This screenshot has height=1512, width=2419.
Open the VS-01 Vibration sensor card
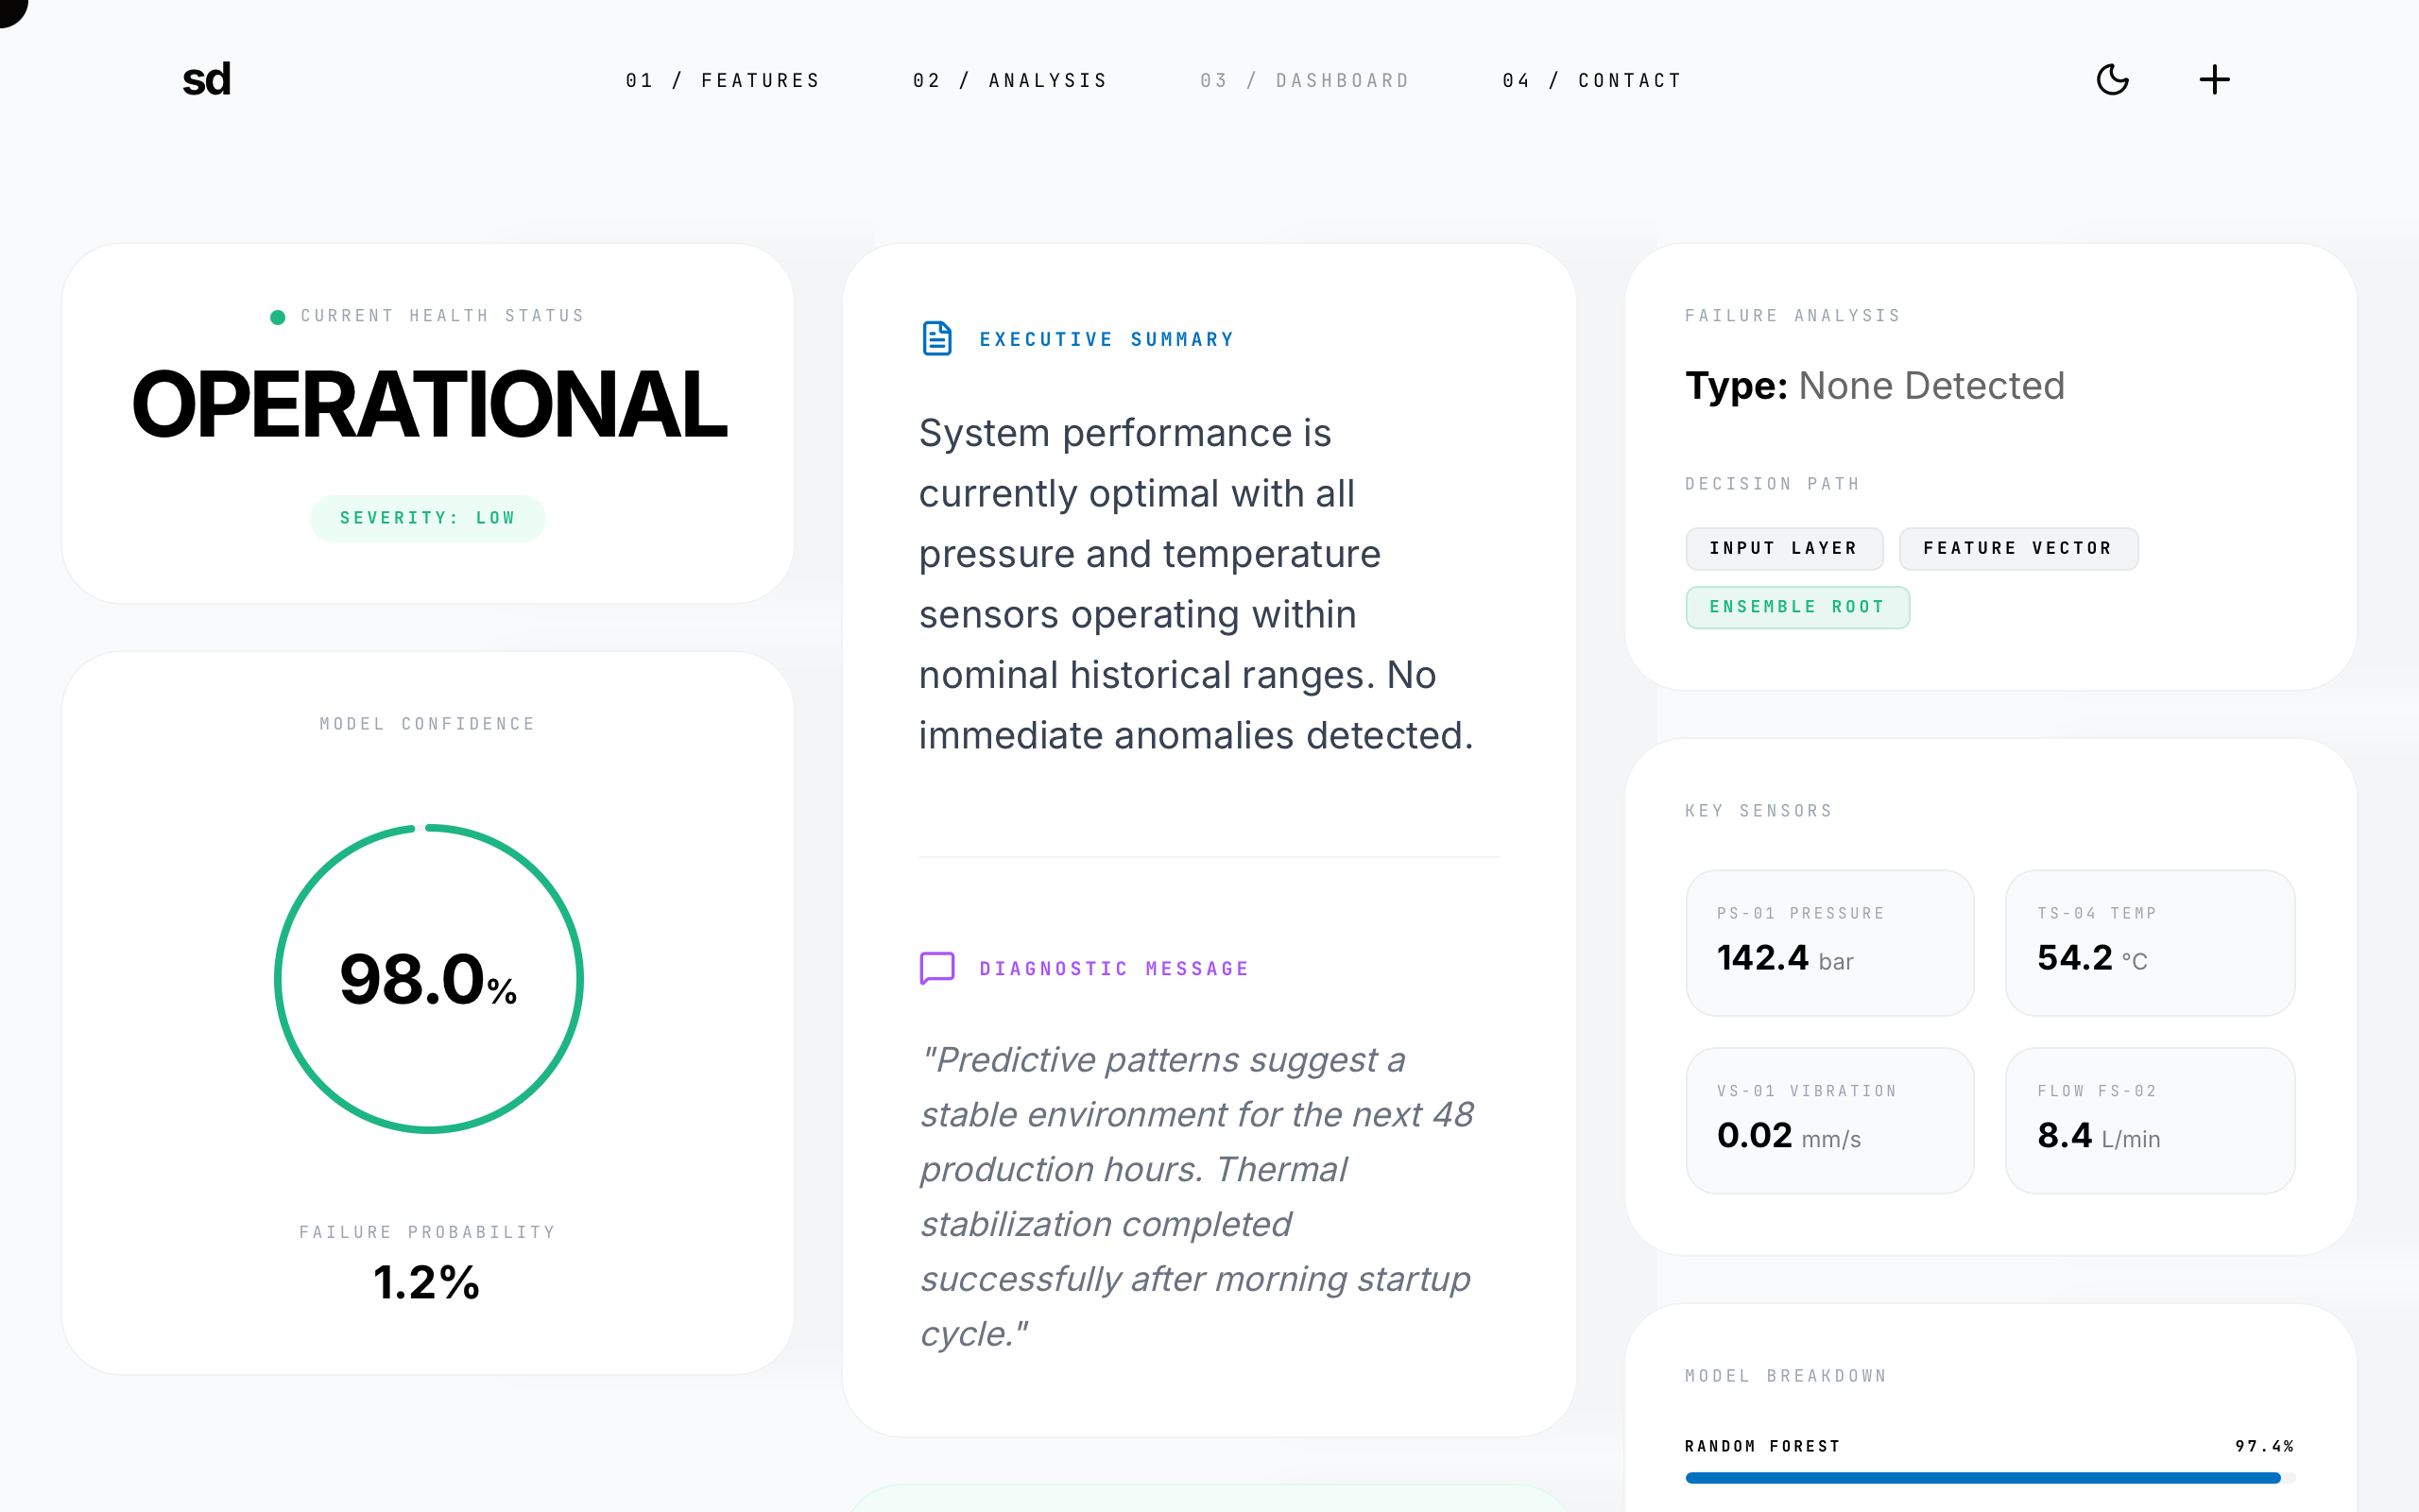tap(1829, 1120)
